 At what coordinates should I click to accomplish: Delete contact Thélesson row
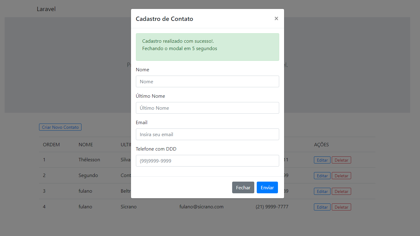[x=341, y=160]
